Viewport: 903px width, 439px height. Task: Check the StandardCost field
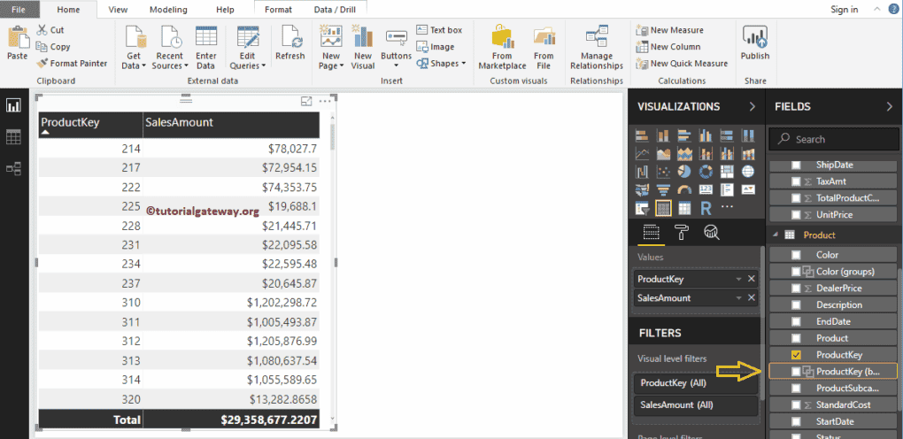(x=796, y=405)
